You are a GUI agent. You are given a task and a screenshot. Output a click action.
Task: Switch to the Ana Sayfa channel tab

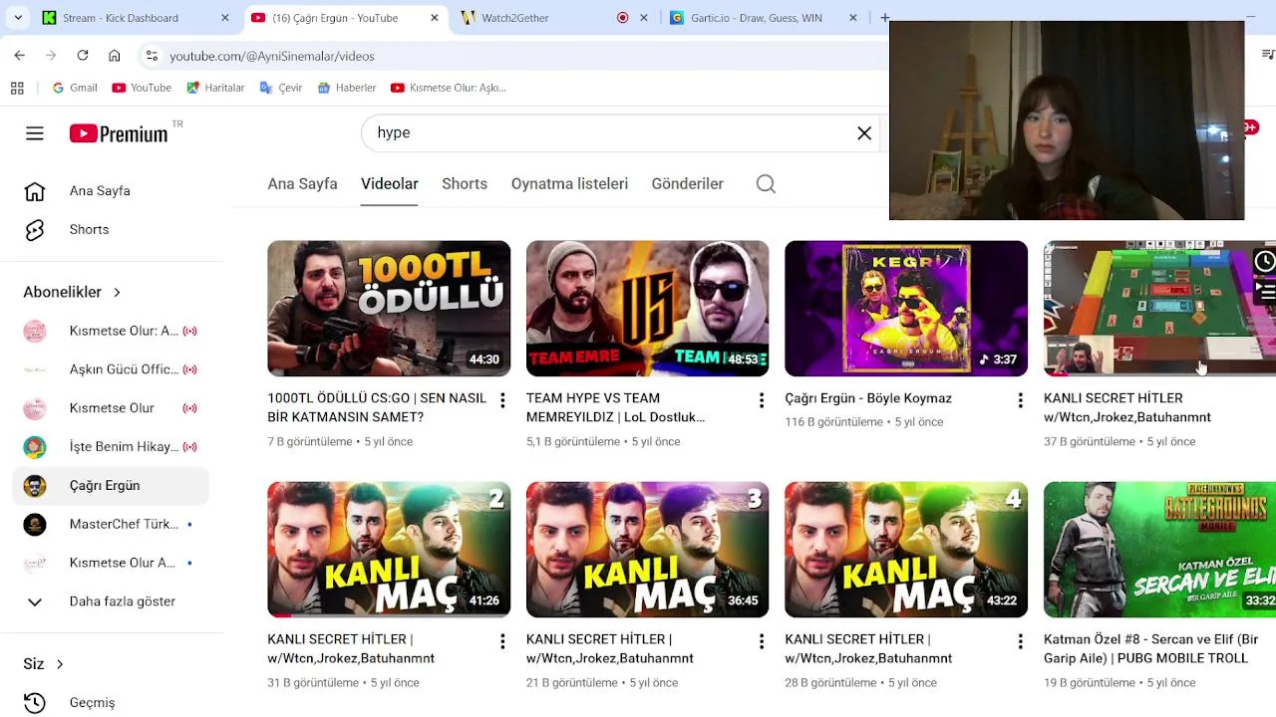point(302,183)
